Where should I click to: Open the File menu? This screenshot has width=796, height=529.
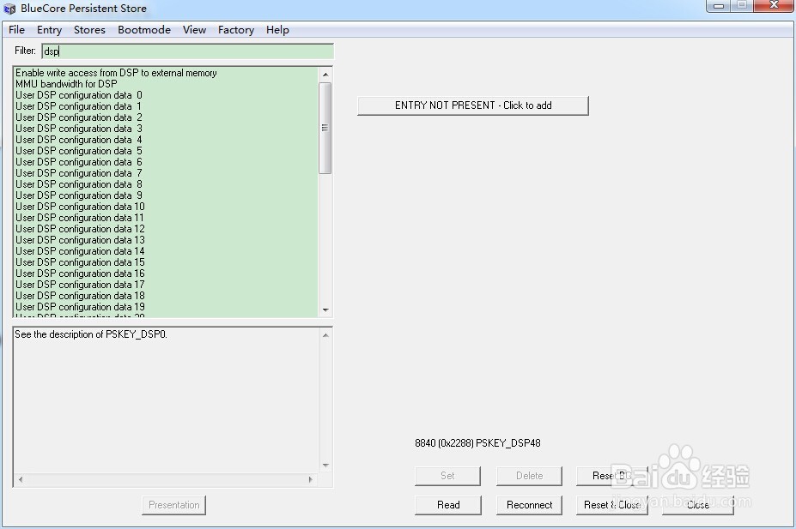coord(16,30)
